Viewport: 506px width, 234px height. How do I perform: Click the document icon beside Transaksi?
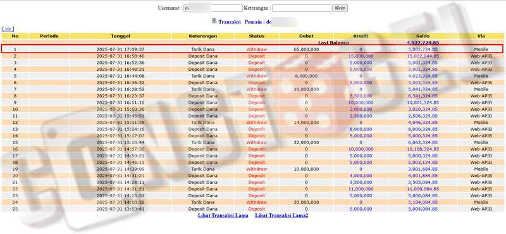tap(214, 21)
